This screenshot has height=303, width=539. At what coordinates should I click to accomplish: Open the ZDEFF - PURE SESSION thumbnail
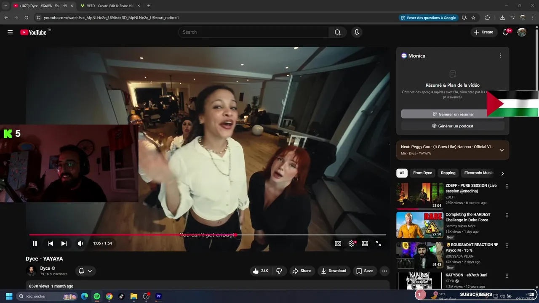click(419, 196)
